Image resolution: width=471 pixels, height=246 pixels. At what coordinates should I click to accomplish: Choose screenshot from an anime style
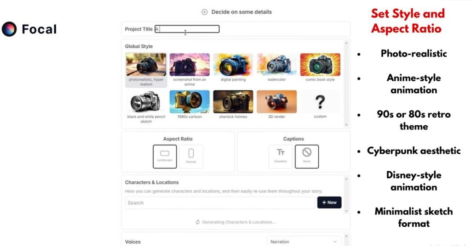click(x=190, y=65)
